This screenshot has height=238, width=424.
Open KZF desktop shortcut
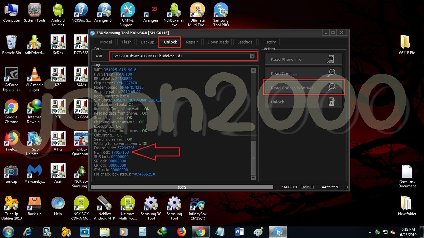(58, 77)
